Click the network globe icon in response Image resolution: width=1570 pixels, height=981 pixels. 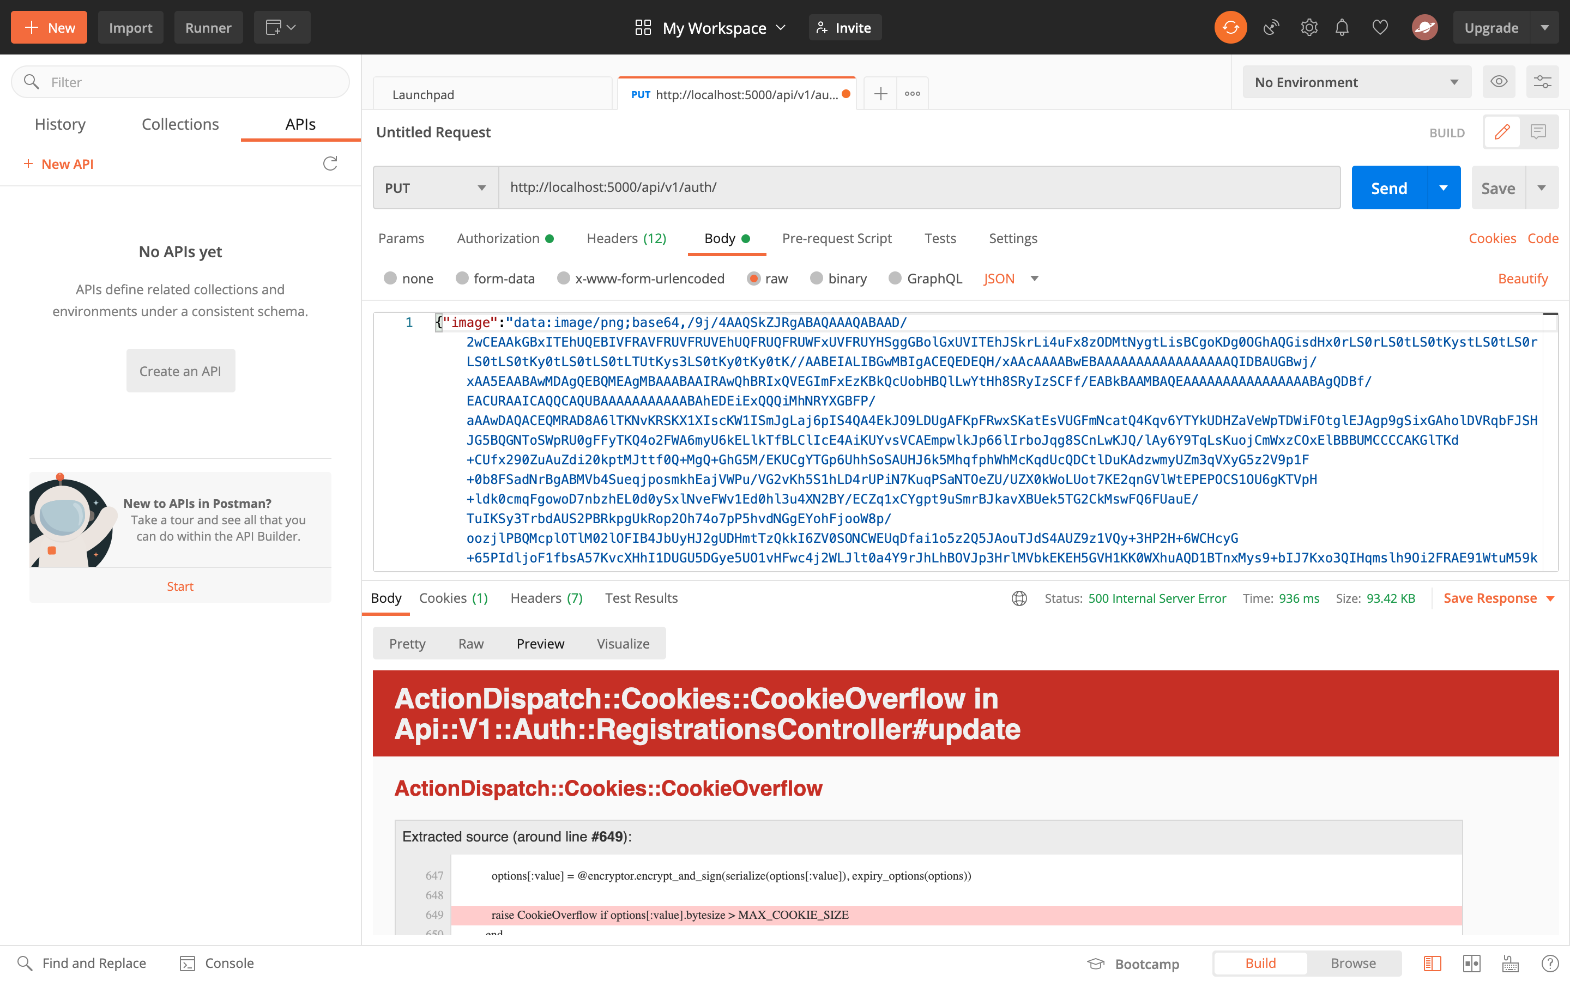click(x=1019, y=598)
